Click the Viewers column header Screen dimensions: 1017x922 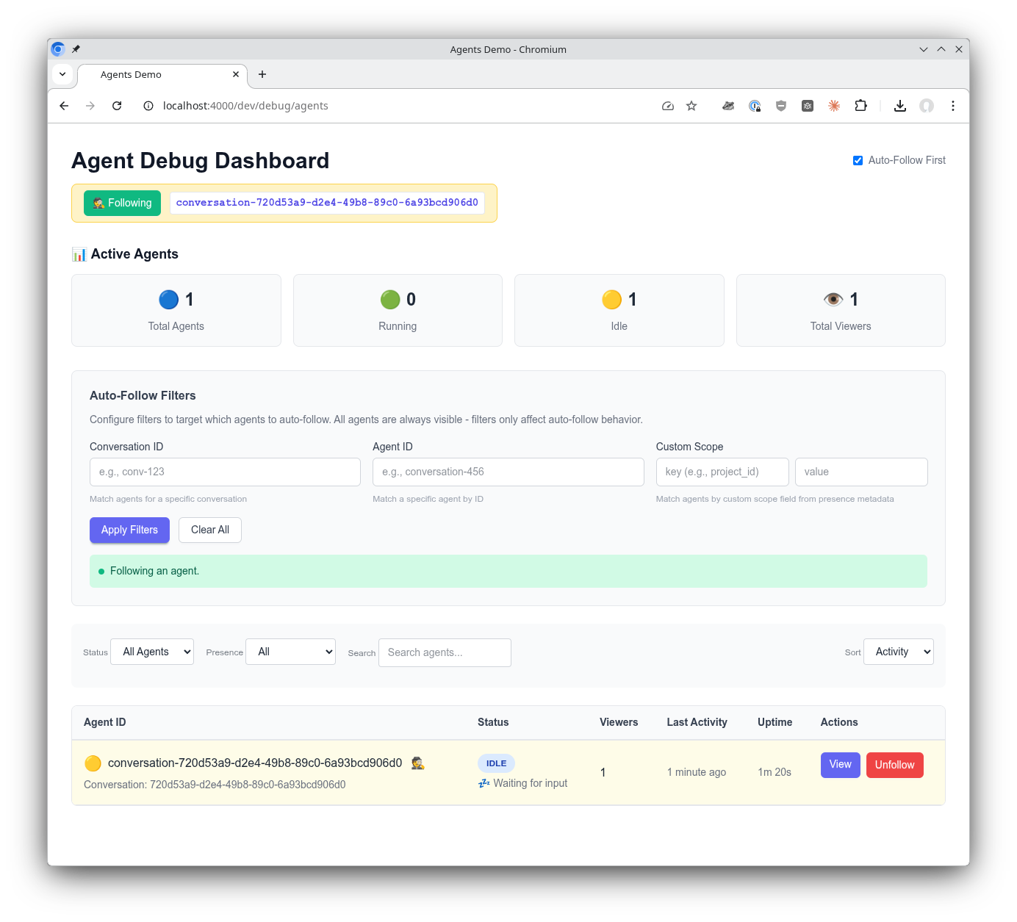(619, 722)
